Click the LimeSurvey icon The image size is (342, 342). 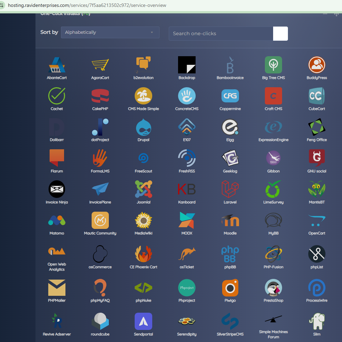pyautogui.click(x=273, y=189)
